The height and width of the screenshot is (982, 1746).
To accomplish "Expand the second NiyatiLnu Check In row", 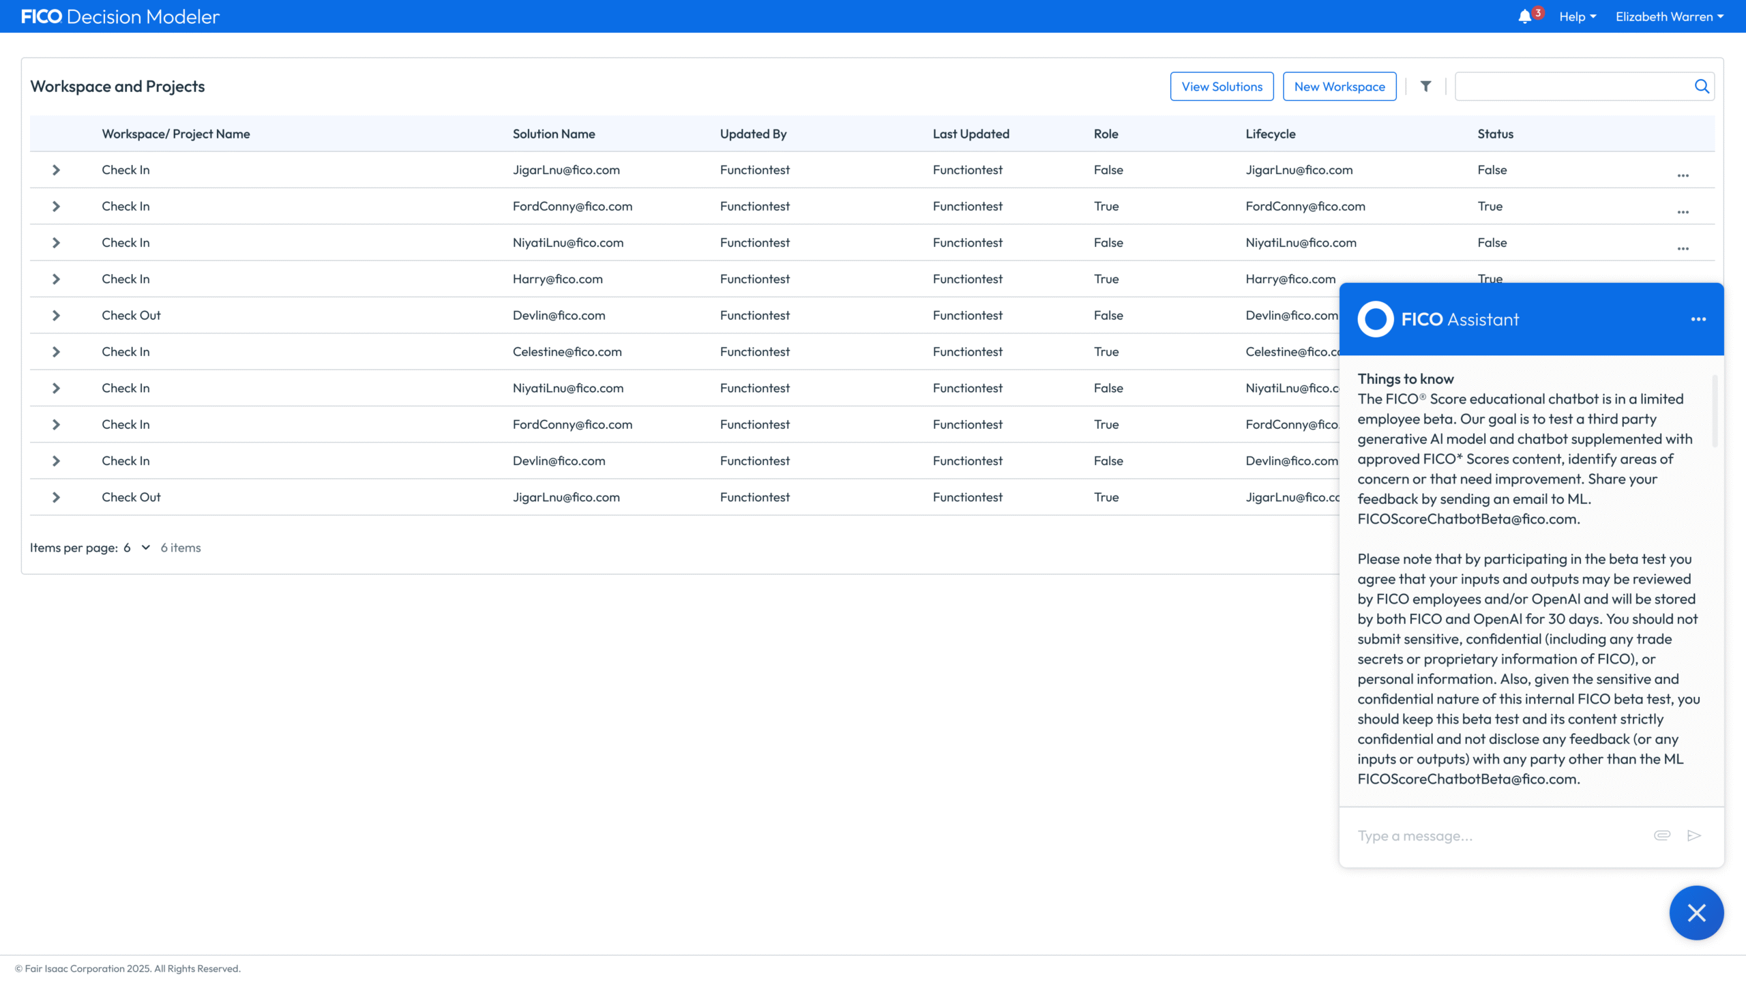I will 56,388.
